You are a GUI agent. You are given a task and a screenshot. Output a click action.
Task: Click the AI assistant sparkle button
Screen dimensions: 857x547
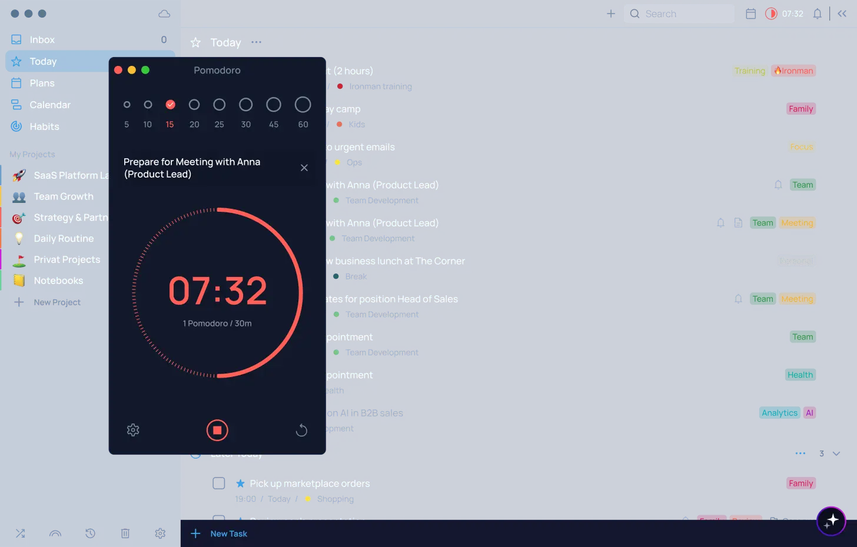pos(831,521)
